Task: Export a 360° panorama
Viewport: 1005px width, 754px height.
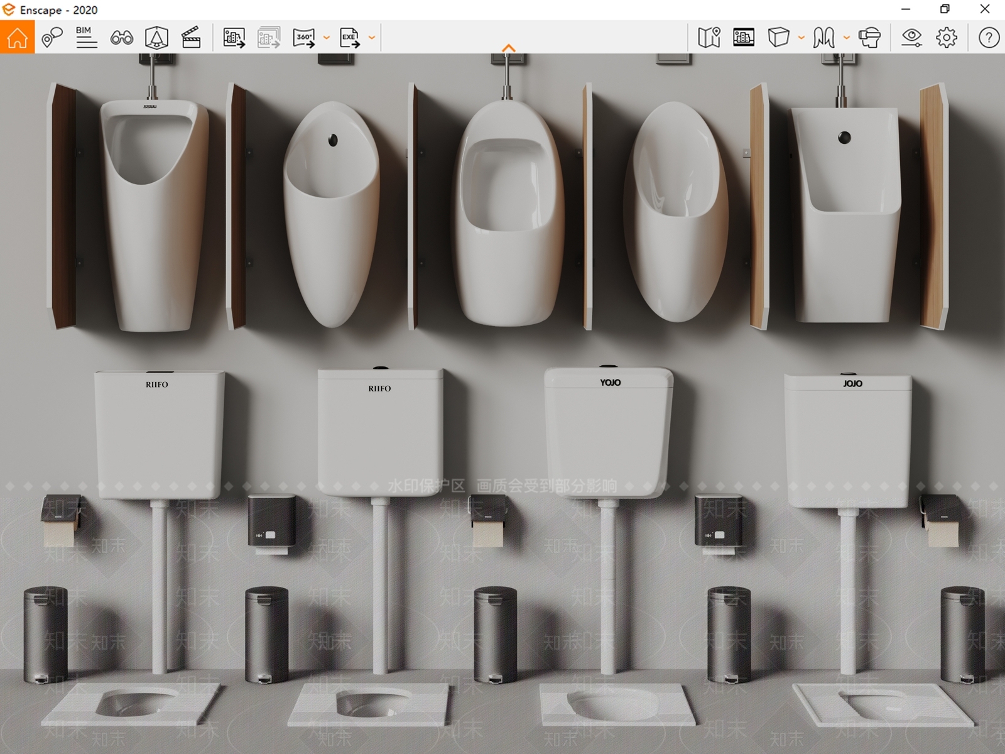Action: click(x=304, y=37)
